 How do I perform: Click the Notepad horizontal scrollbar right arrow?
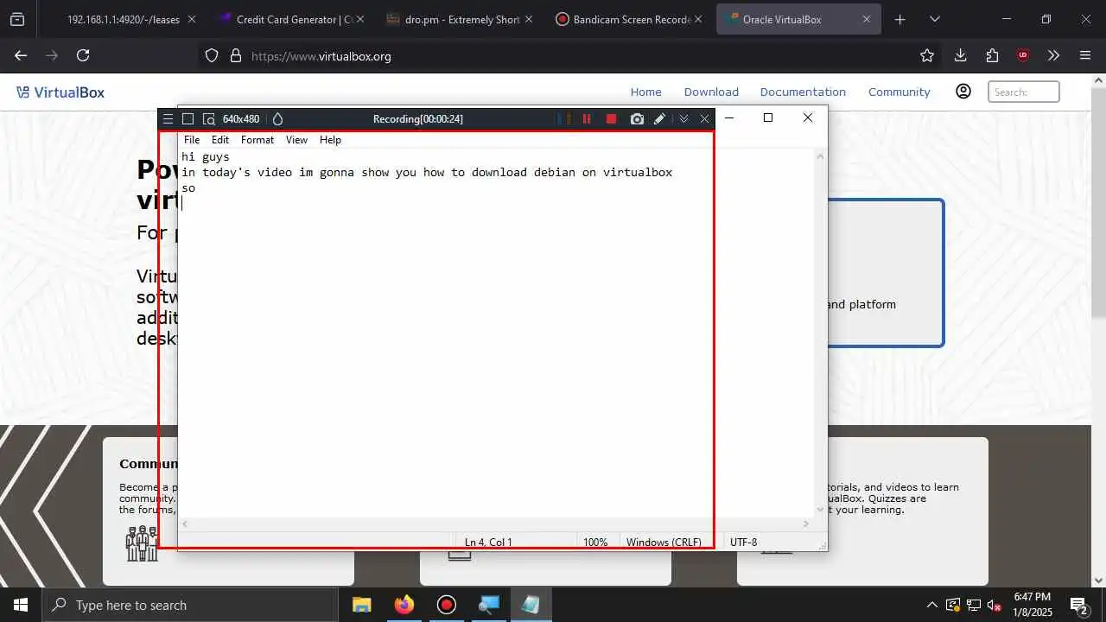pyautogui.click(x=806, y=524)
